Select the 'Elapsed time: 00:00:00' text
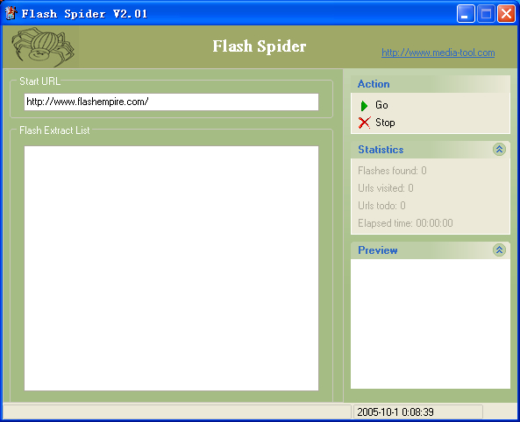 405,223
